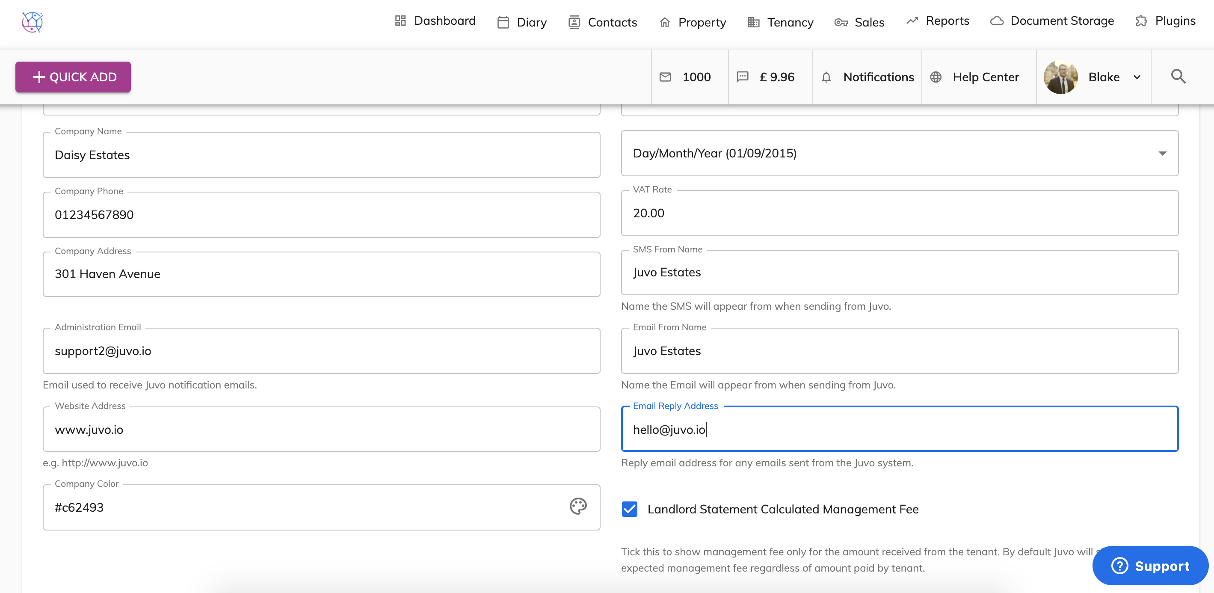Open the Blake user menu chevron
1214x593 pixels.
tap(1137, 77)
